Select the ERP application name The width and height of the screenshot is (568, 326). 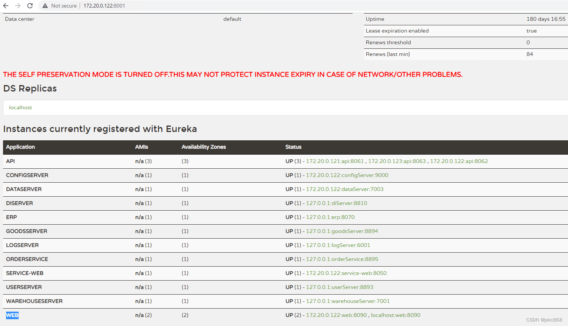11,217
